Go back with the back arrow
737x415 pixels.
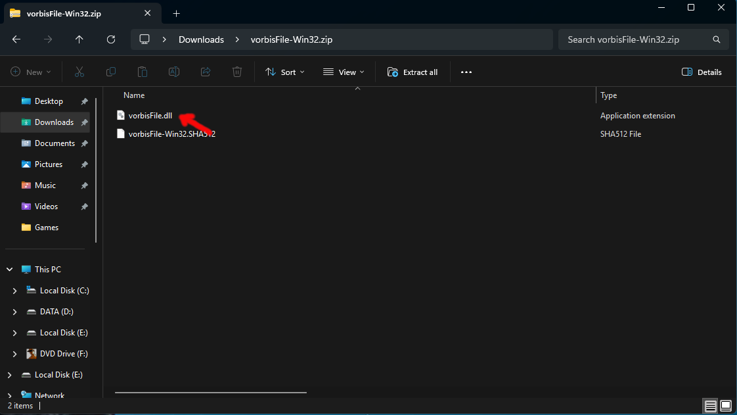(x=16, y=39)
